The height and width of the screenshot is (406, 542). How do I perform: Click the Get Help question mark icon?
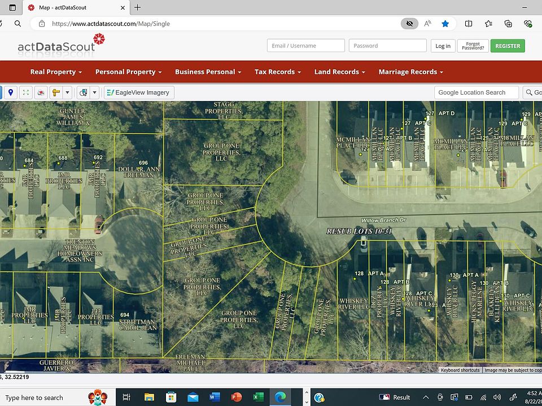[x=319, y=398]
